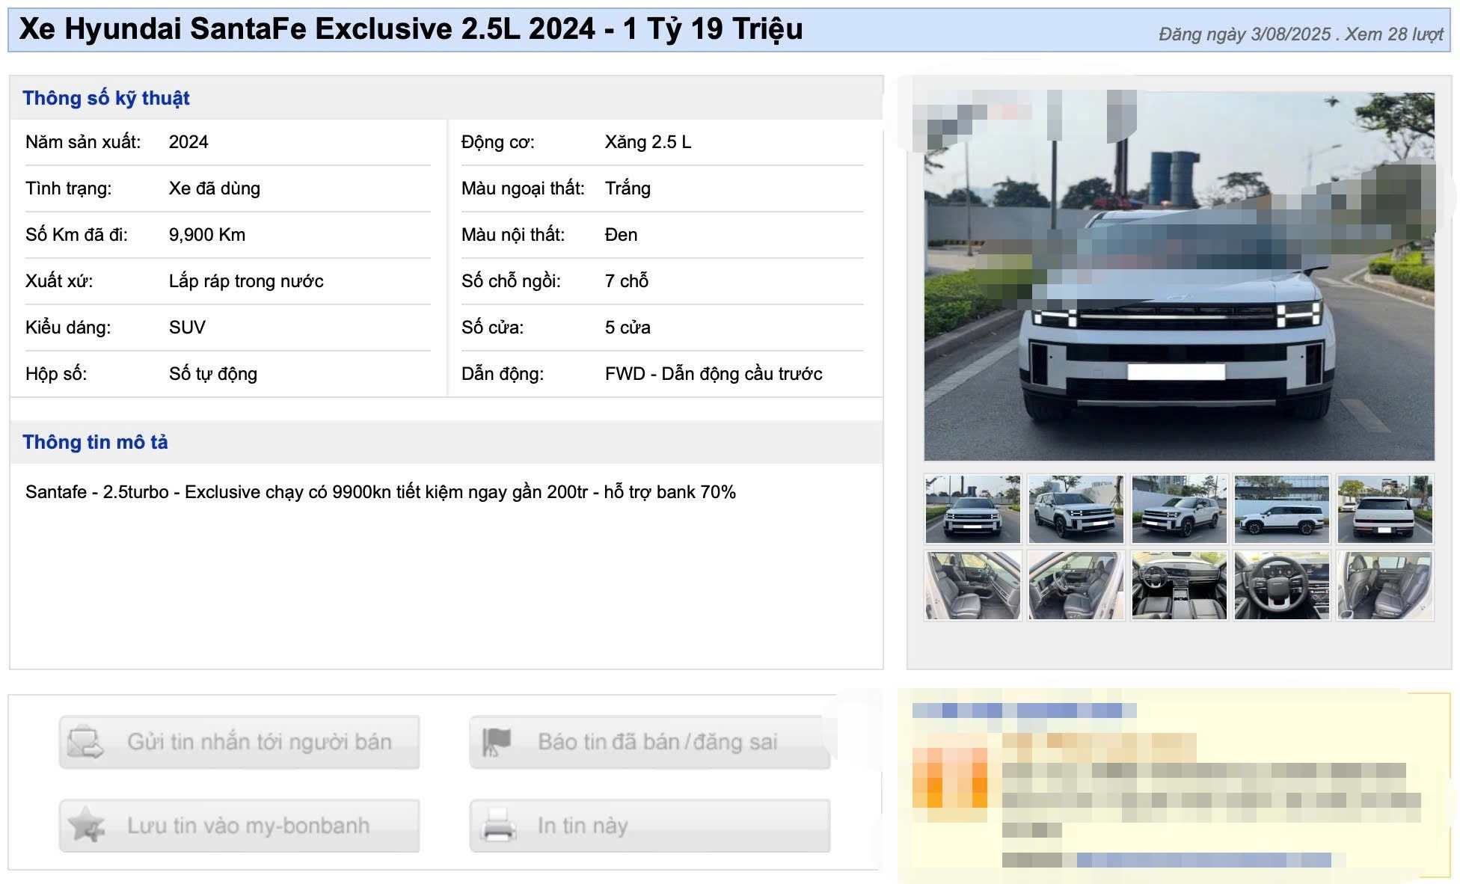Click the Năm sản xuất label
This screenshot has width=1460, height=884.
[x=83, y=142]
